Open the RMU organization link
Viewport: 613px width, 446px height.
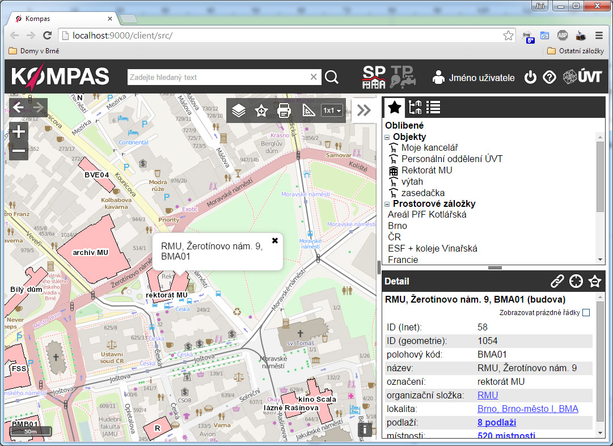click(488, 395)
